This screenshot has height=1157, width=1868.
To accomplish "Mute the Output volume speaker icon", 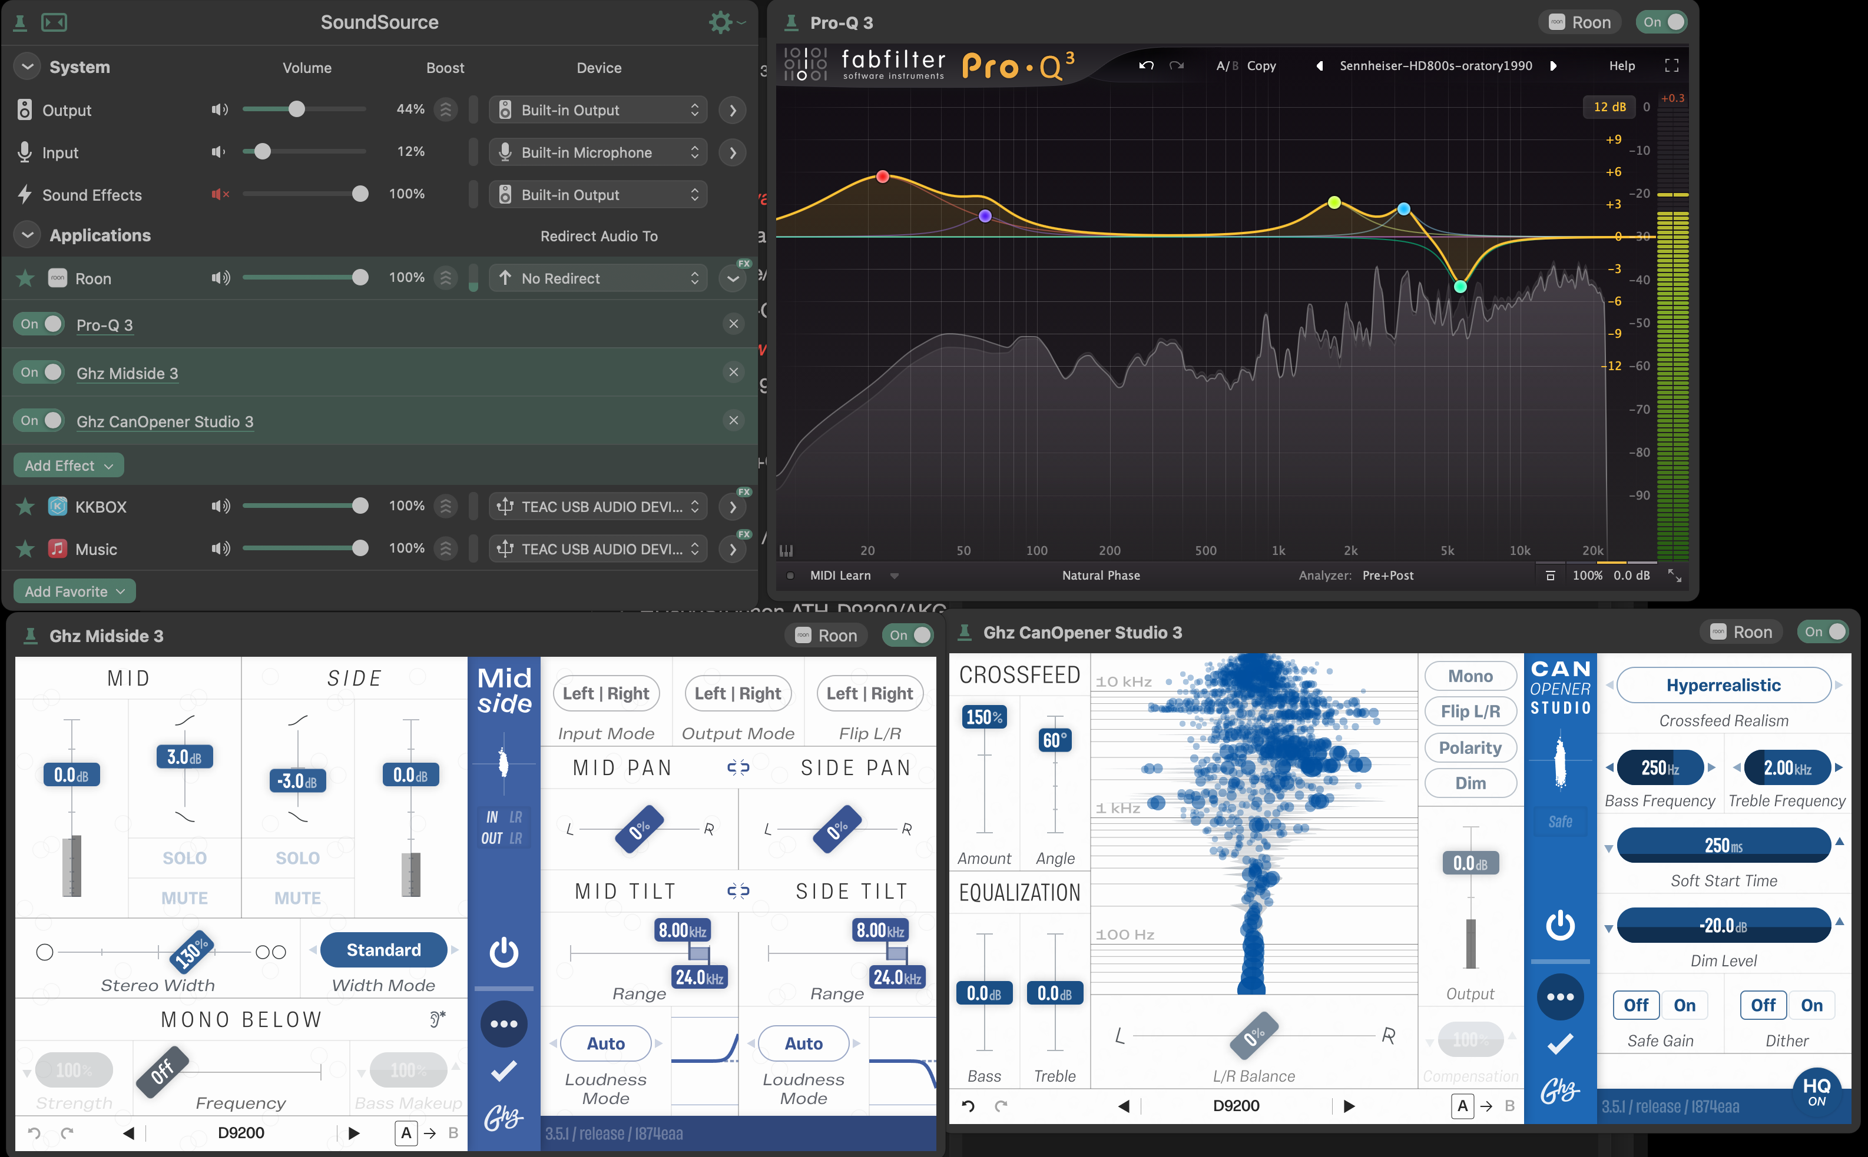I will pyautogui.click(x=220, y=109).
